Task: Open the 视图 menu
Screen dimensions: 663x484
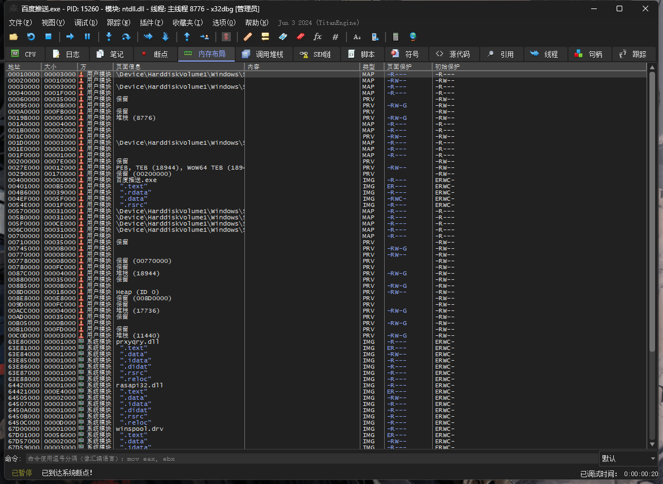Action: click(53, 23)
